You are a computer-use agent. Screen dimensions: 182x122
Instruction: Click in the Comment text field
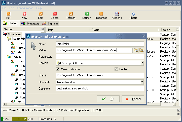(x=100, y=88)
